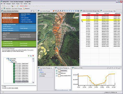This screenshot has width=123, height=94.
Task: Select the pan hand tool above the map
Action: [56, 11]
